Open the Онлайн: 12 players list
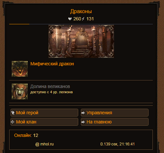This screenshot has width=164, height=153. click(x=26, y=135)
